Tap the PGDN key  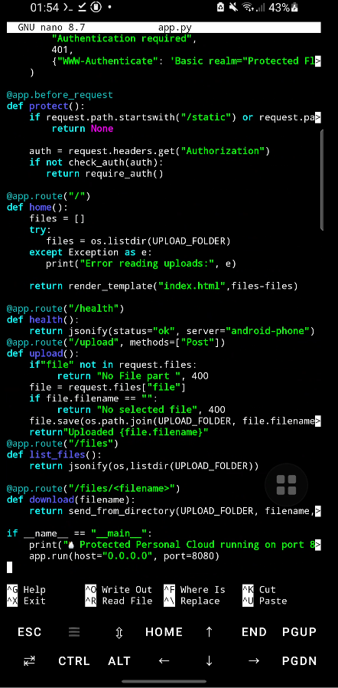(299, 660)
